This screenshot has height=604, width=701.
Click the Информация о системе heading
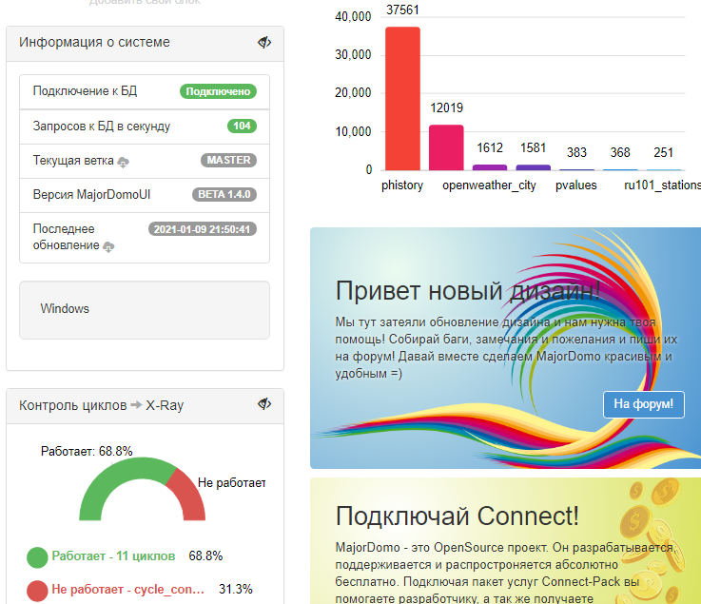coord(94,42)
